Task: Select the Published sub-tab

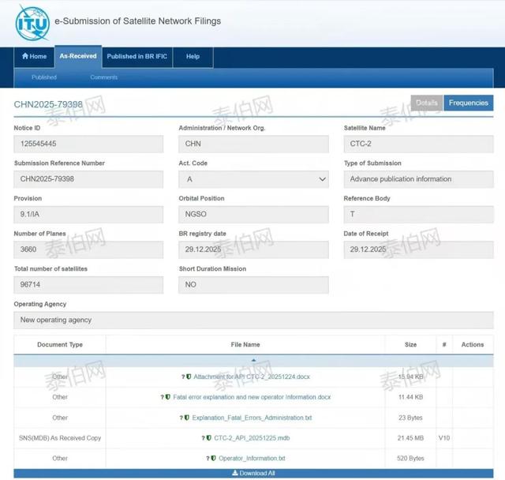Action: click(x=44, y=77)
